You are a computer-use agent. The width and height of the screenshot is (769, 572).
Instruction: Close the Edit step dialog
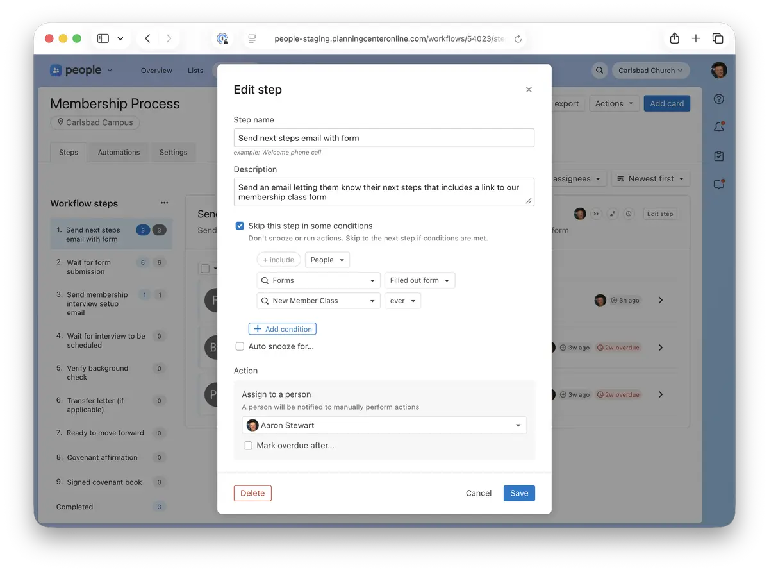(x=529, y=90)
